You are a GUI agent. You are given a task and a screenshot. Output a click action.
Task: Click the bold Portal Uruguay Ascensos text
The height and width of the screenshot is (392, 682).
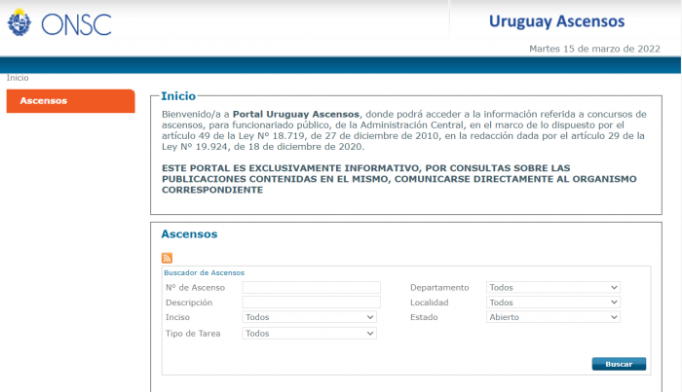pyautogui.click(x=296, y=114)
